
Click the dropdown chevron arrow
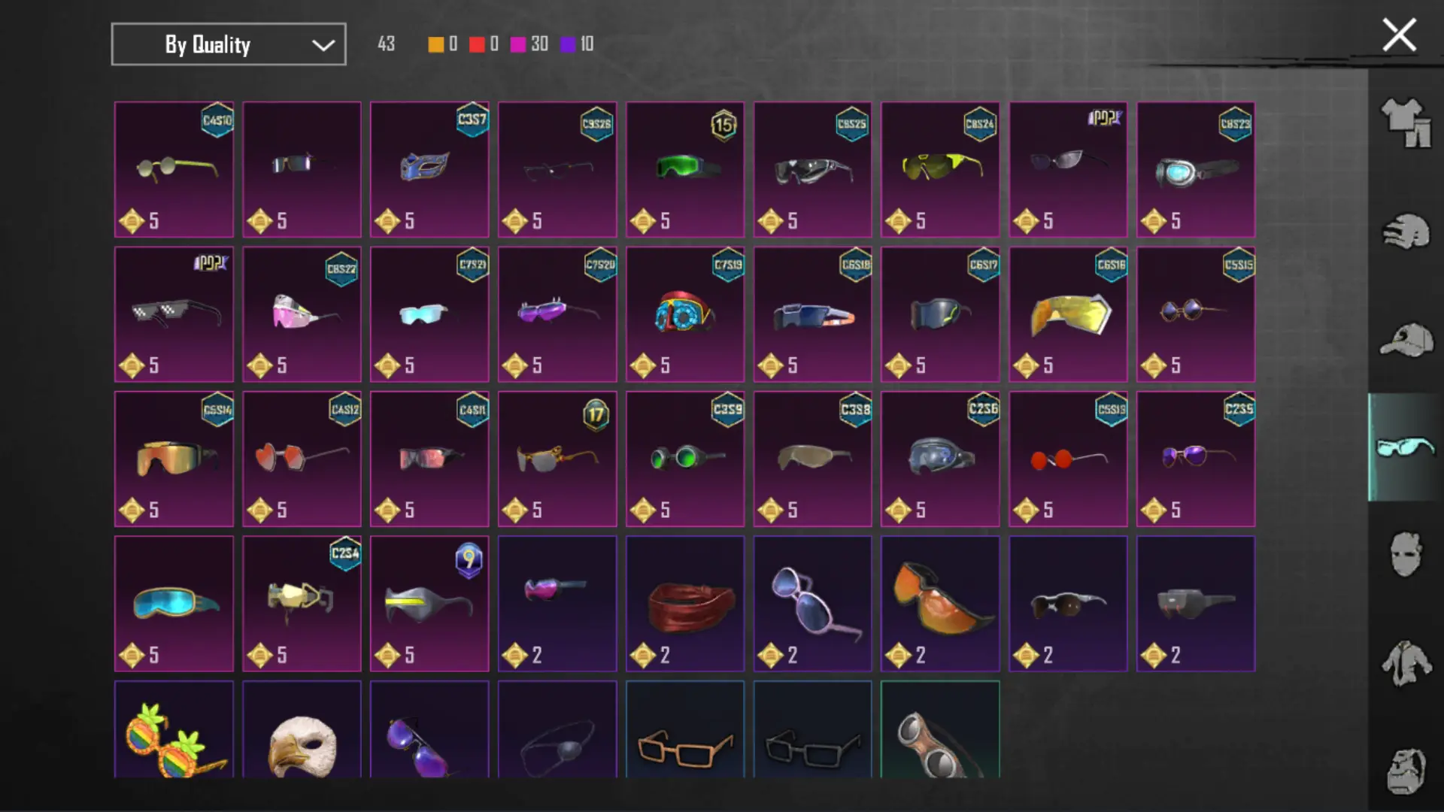click(323, 45)
